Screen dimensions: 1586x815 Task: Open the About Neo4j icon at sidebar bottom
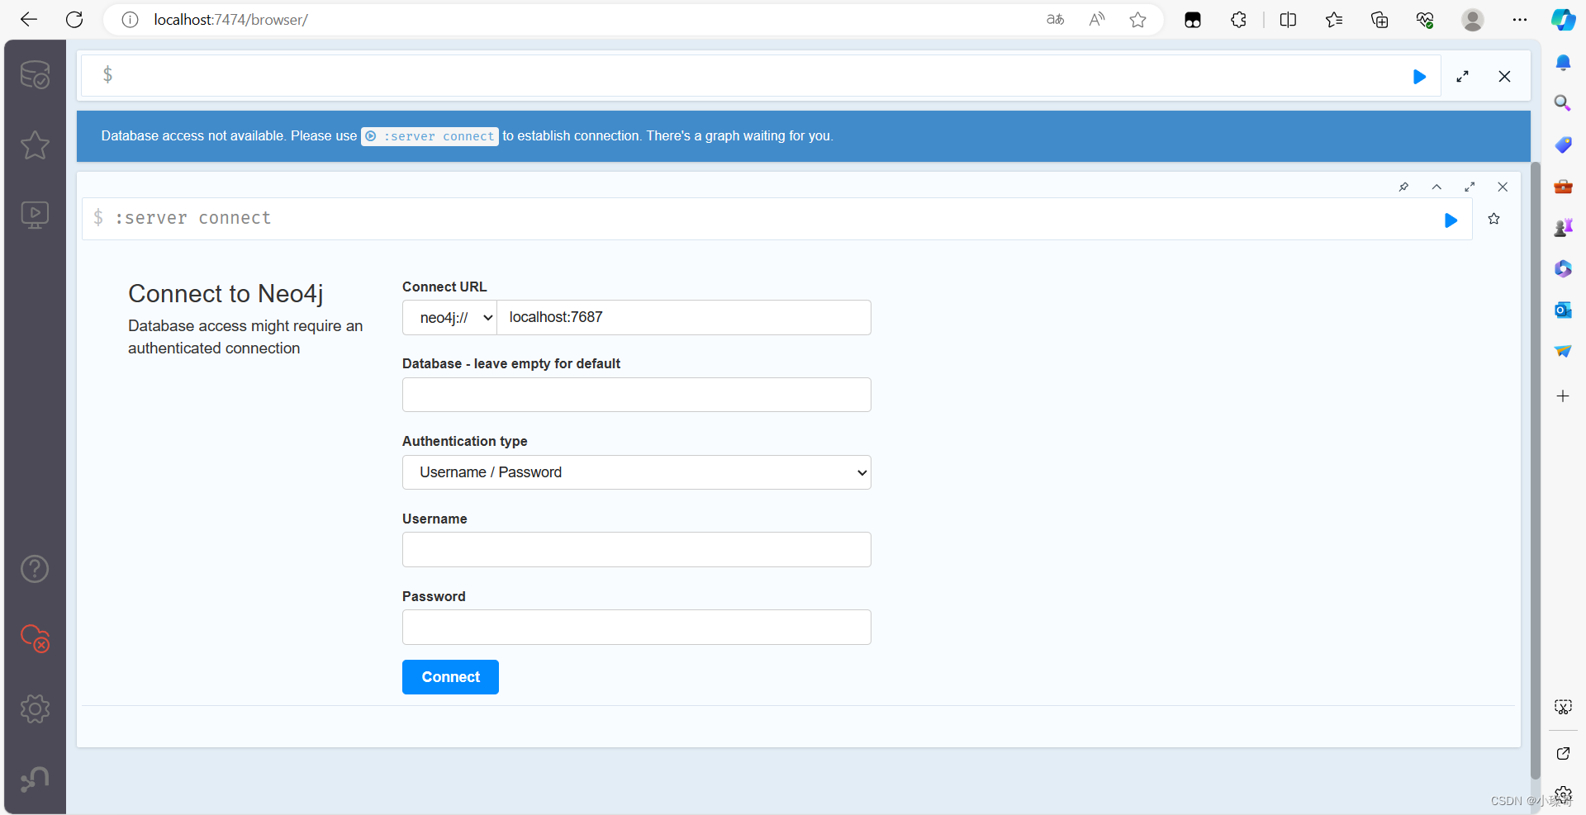pyautogui.click(x=35, y=779)
